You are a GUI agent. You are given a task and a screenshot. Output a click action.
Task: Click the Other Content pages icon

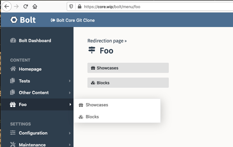click(x=12, y=92)
